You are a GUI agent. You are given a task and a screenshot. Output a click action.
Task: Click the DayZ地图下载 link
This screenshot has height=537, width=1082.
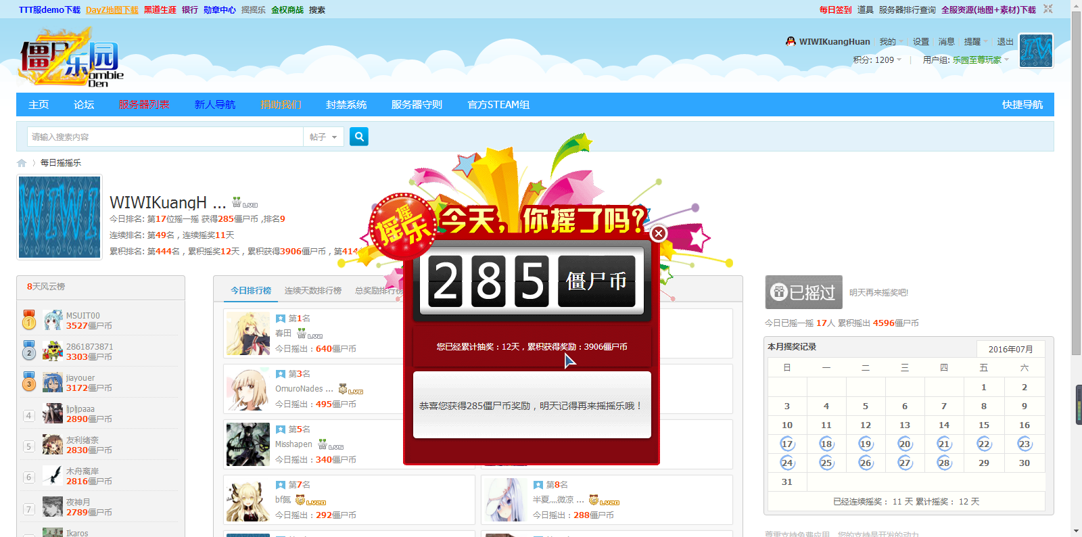pyautogui.click(x=112, y=10)
